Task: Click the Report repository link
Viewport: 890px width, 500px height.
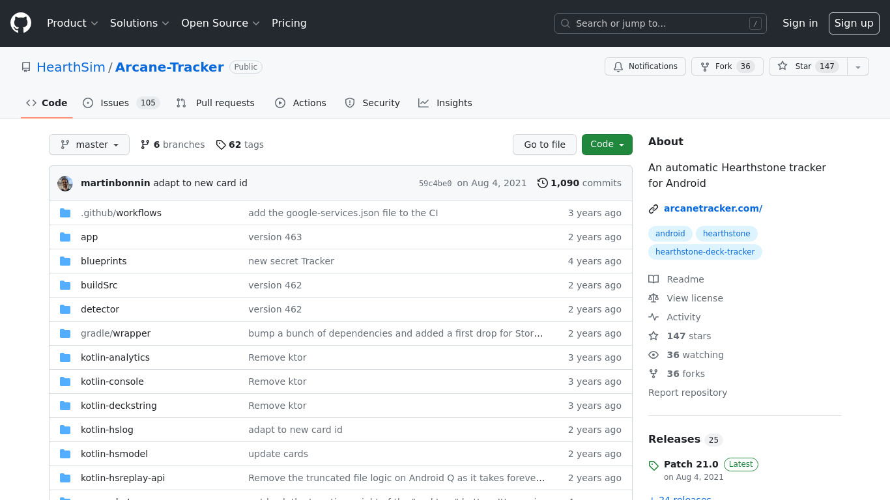Action: click(x=687, y=393)
